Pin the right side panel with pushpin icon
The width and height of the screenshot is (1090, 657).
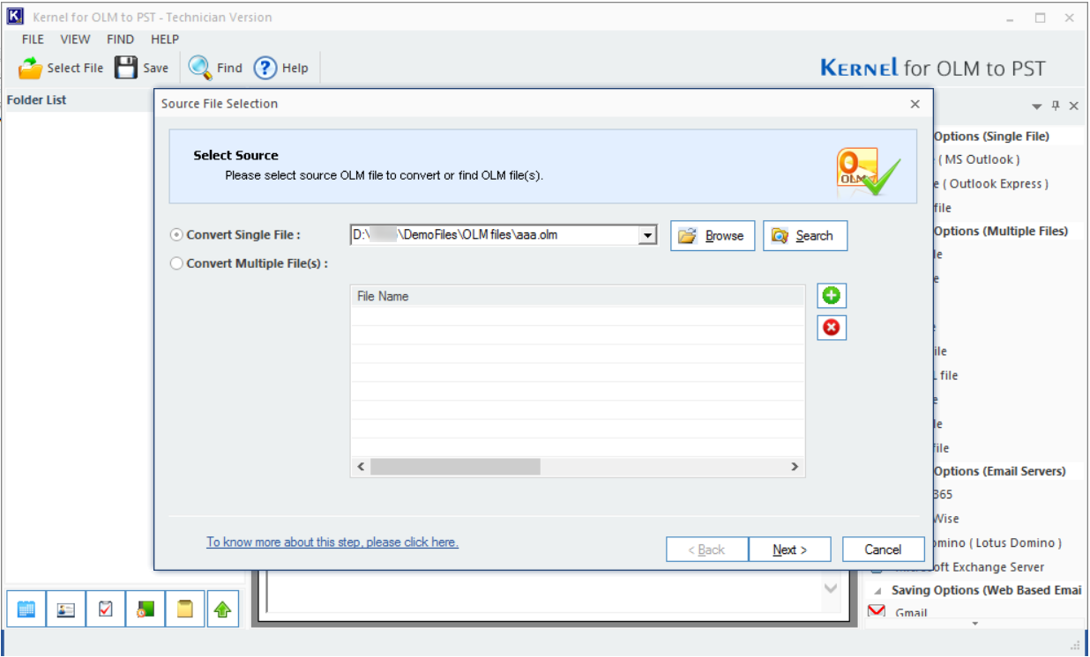click(x=1056, y=106)
